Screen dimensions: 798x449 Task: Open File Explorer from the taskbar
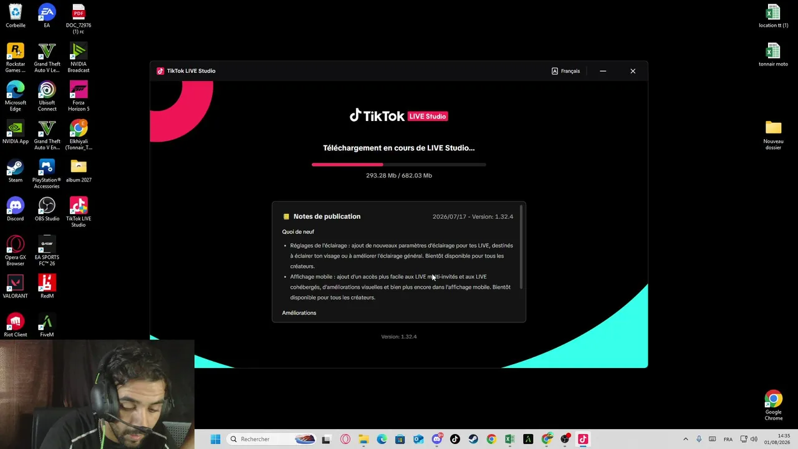[x=363, y=439]
